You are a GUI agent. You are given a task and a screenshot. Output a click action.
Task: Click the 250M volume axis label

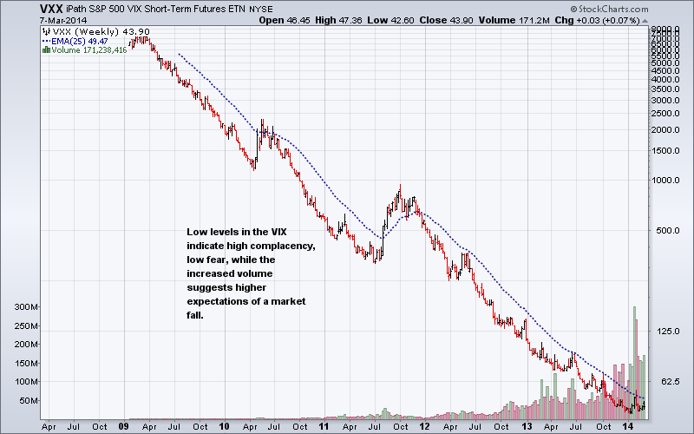[x=26, y=326]
